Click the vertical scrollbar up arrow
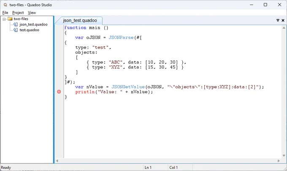Screen dimensions: 287x171 pos(284,28)
